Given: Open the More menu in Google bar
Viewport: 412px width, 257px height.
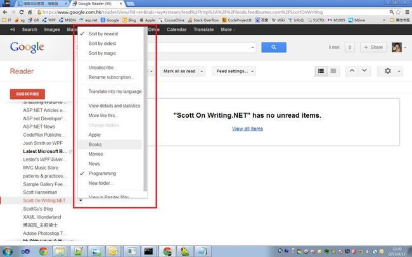Looking at the screenshot, I should (228, 30).
